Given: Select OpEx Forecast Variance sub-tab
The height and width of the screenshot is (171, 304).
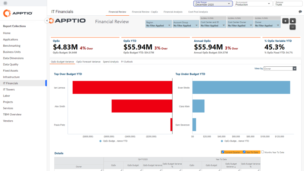Looking at the screenshot, I should click(88, 62).
